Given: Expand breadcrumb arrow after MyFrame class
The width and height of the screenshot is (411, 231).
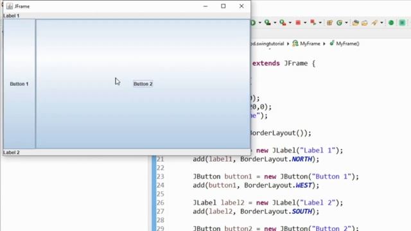Looking at the screenshot, I should click(324, 44).
